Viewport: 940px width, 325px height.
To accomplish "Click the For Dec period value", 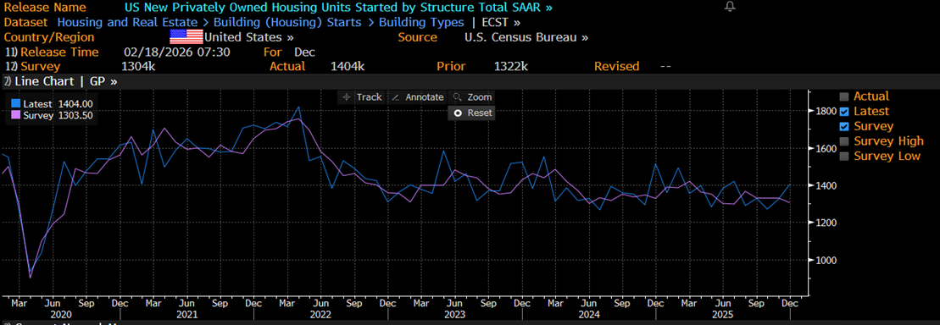I will click(304, 52).
